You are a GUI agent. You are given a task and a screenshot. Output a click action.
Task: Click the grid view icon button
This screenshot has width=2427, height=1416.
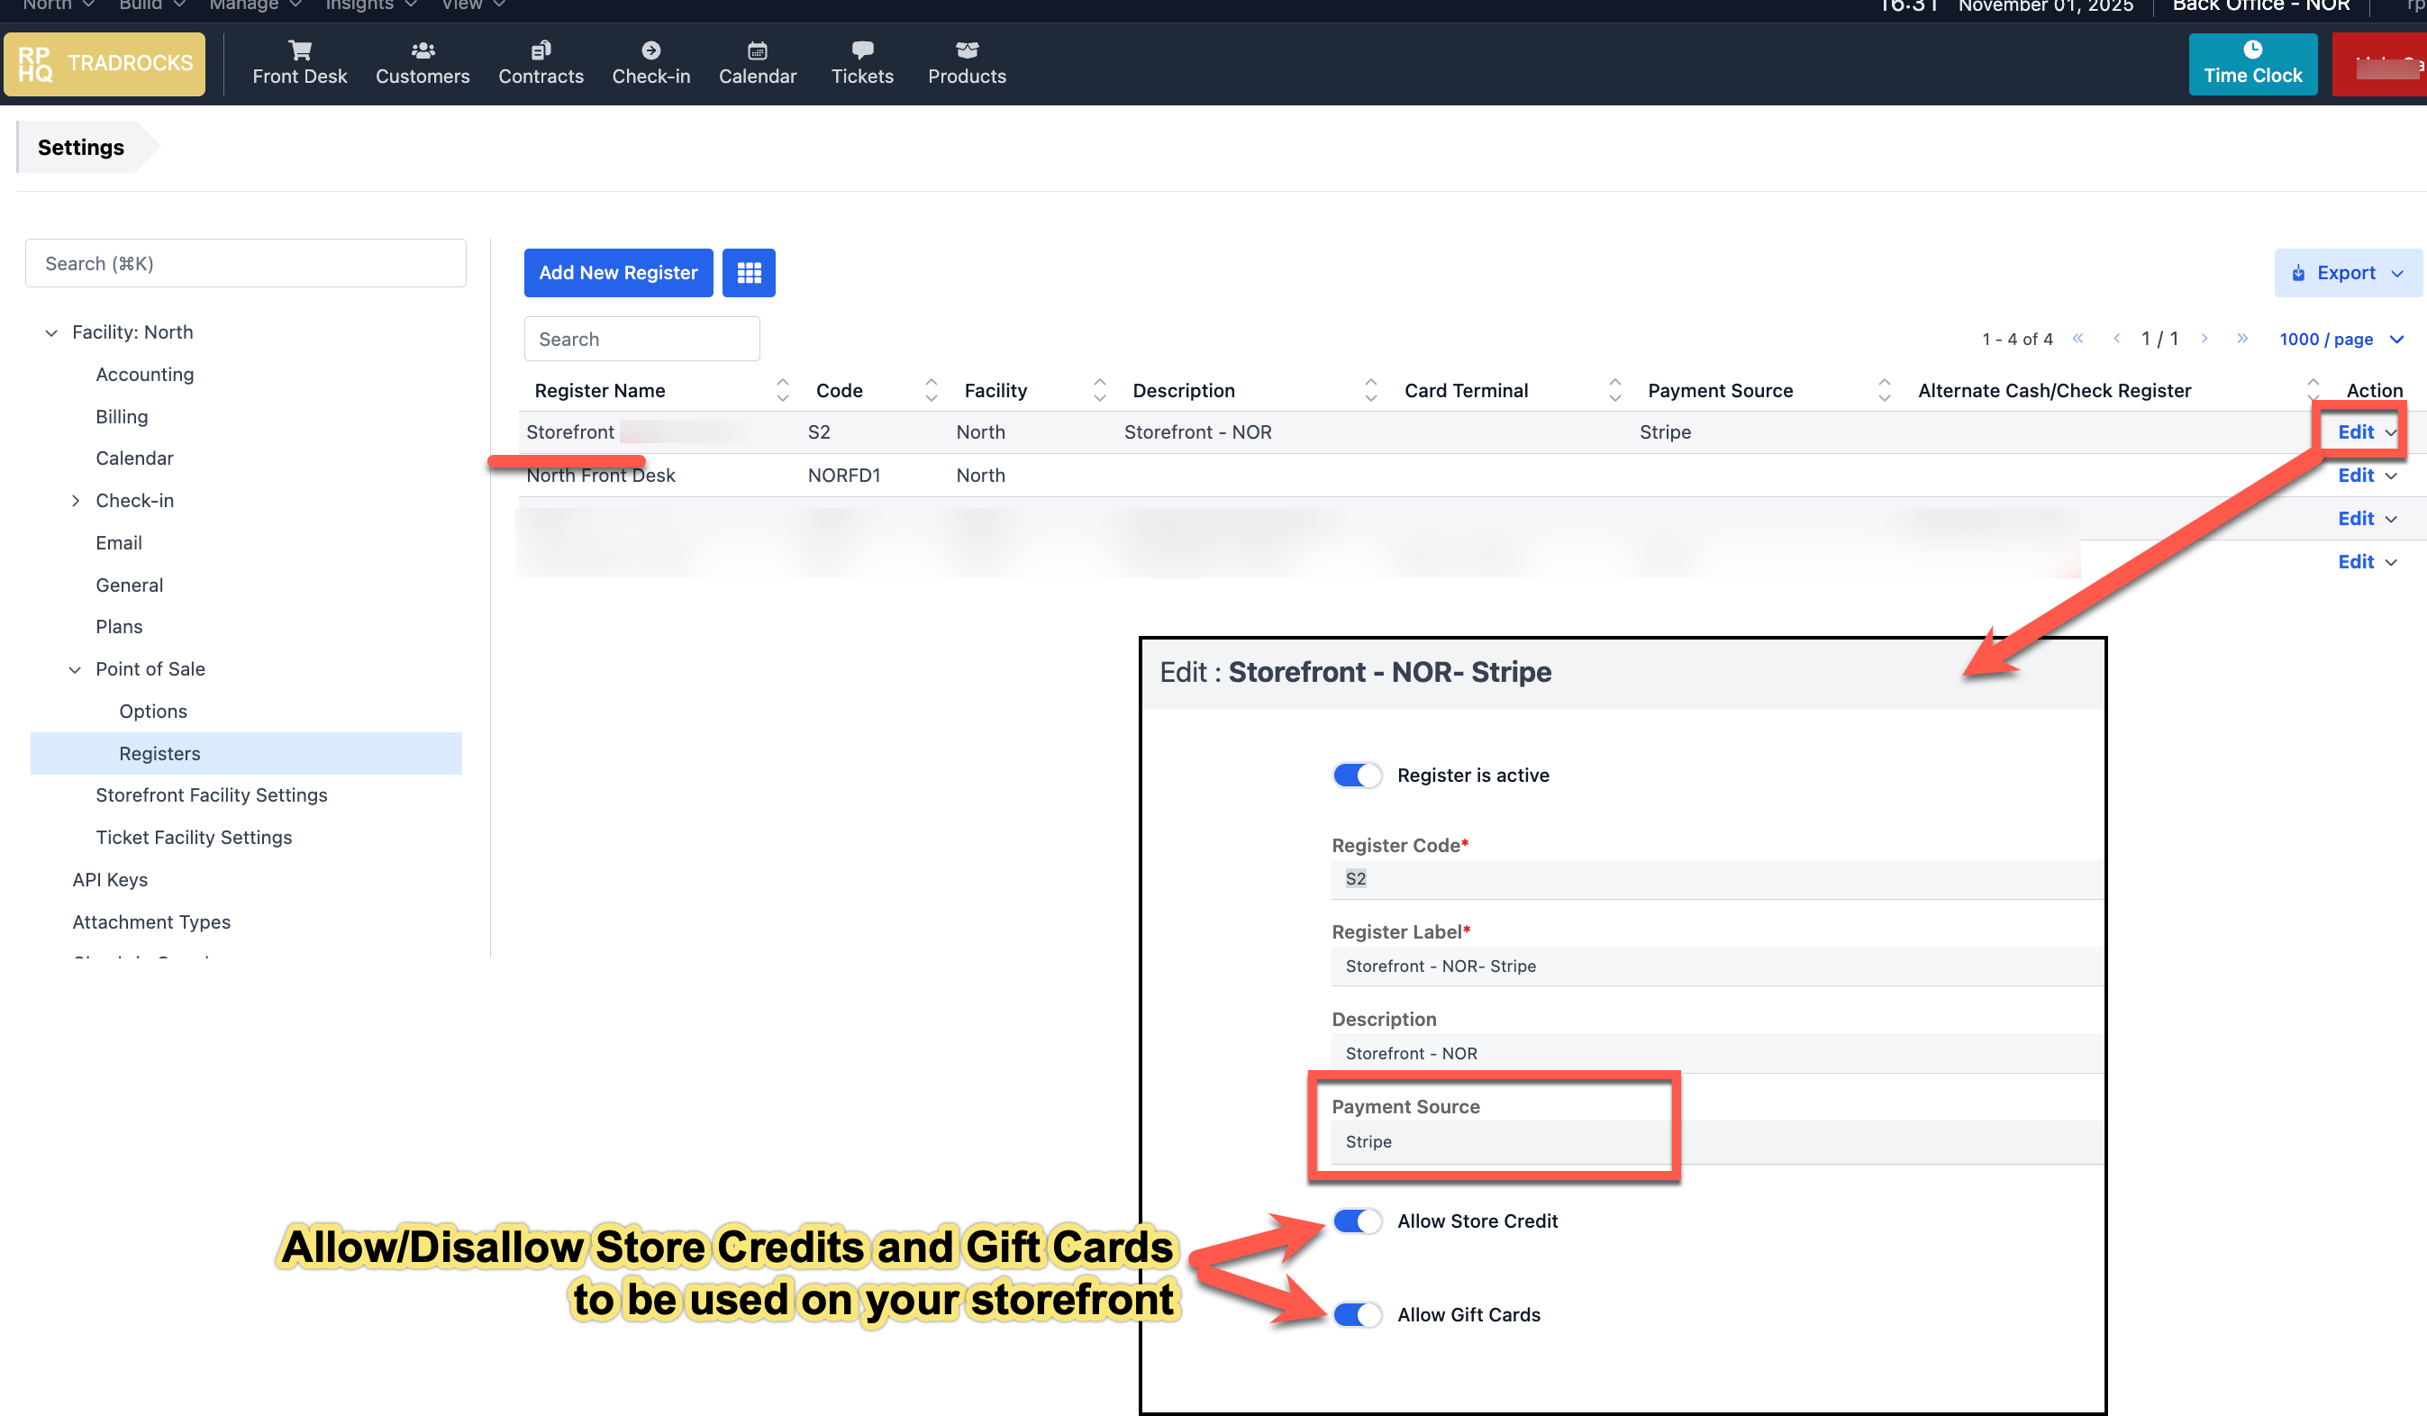pyautogui.click(x=749, y=273)
